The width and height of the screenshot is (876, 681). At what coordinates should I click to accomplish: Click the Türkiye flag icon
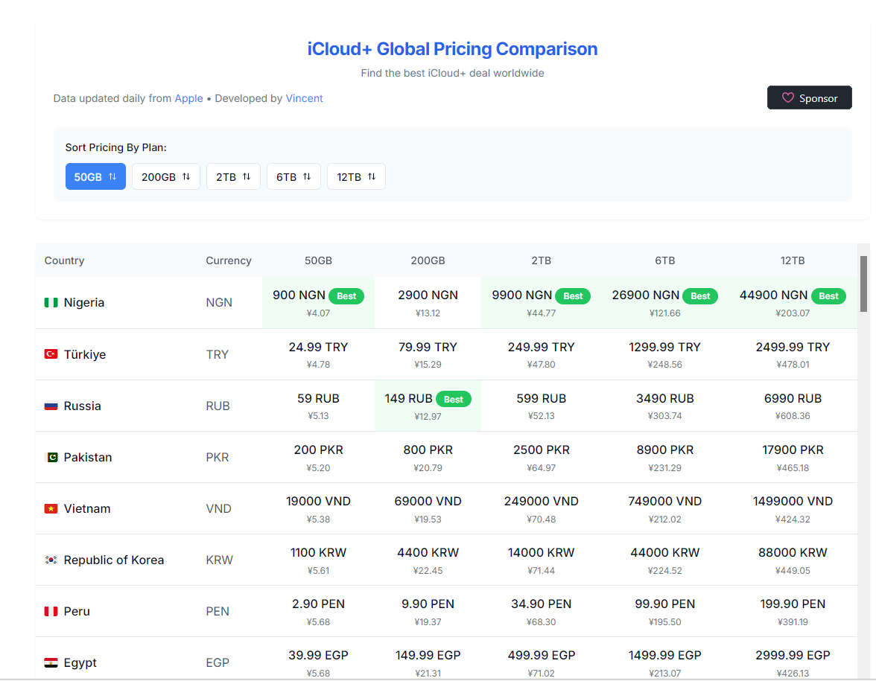coord(51,354)
